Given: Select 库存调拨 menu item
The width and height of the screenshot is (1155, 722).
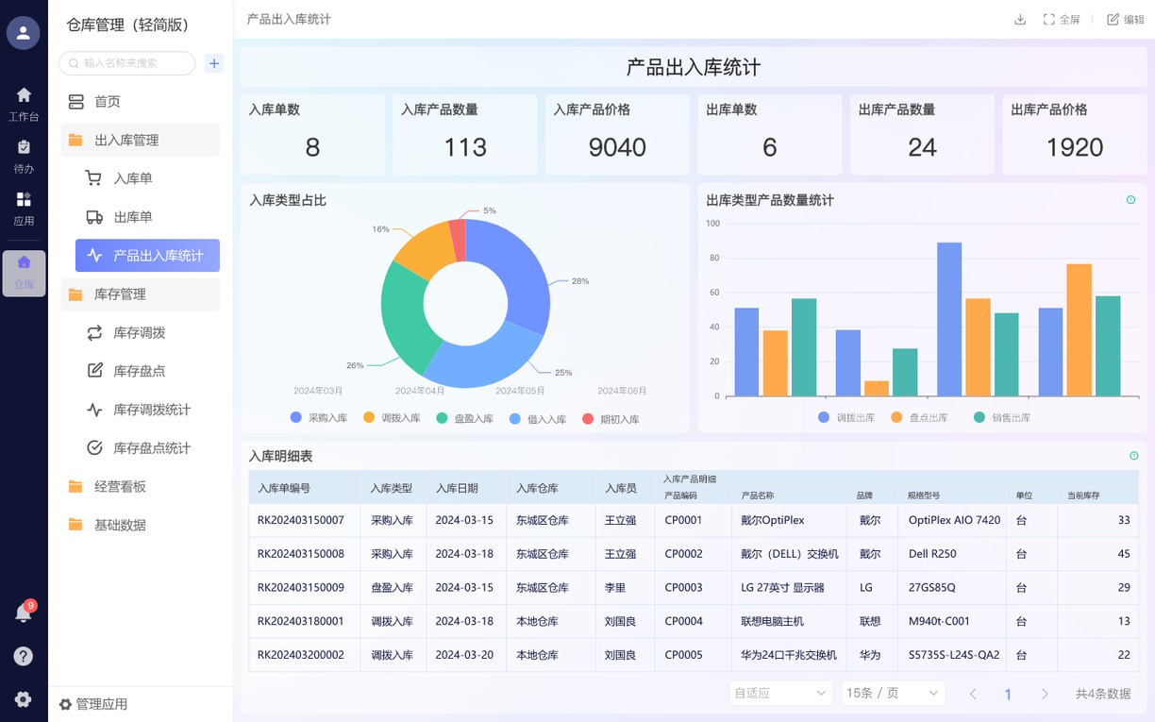Looking at the screenshot, I should [x=139, y=332].
